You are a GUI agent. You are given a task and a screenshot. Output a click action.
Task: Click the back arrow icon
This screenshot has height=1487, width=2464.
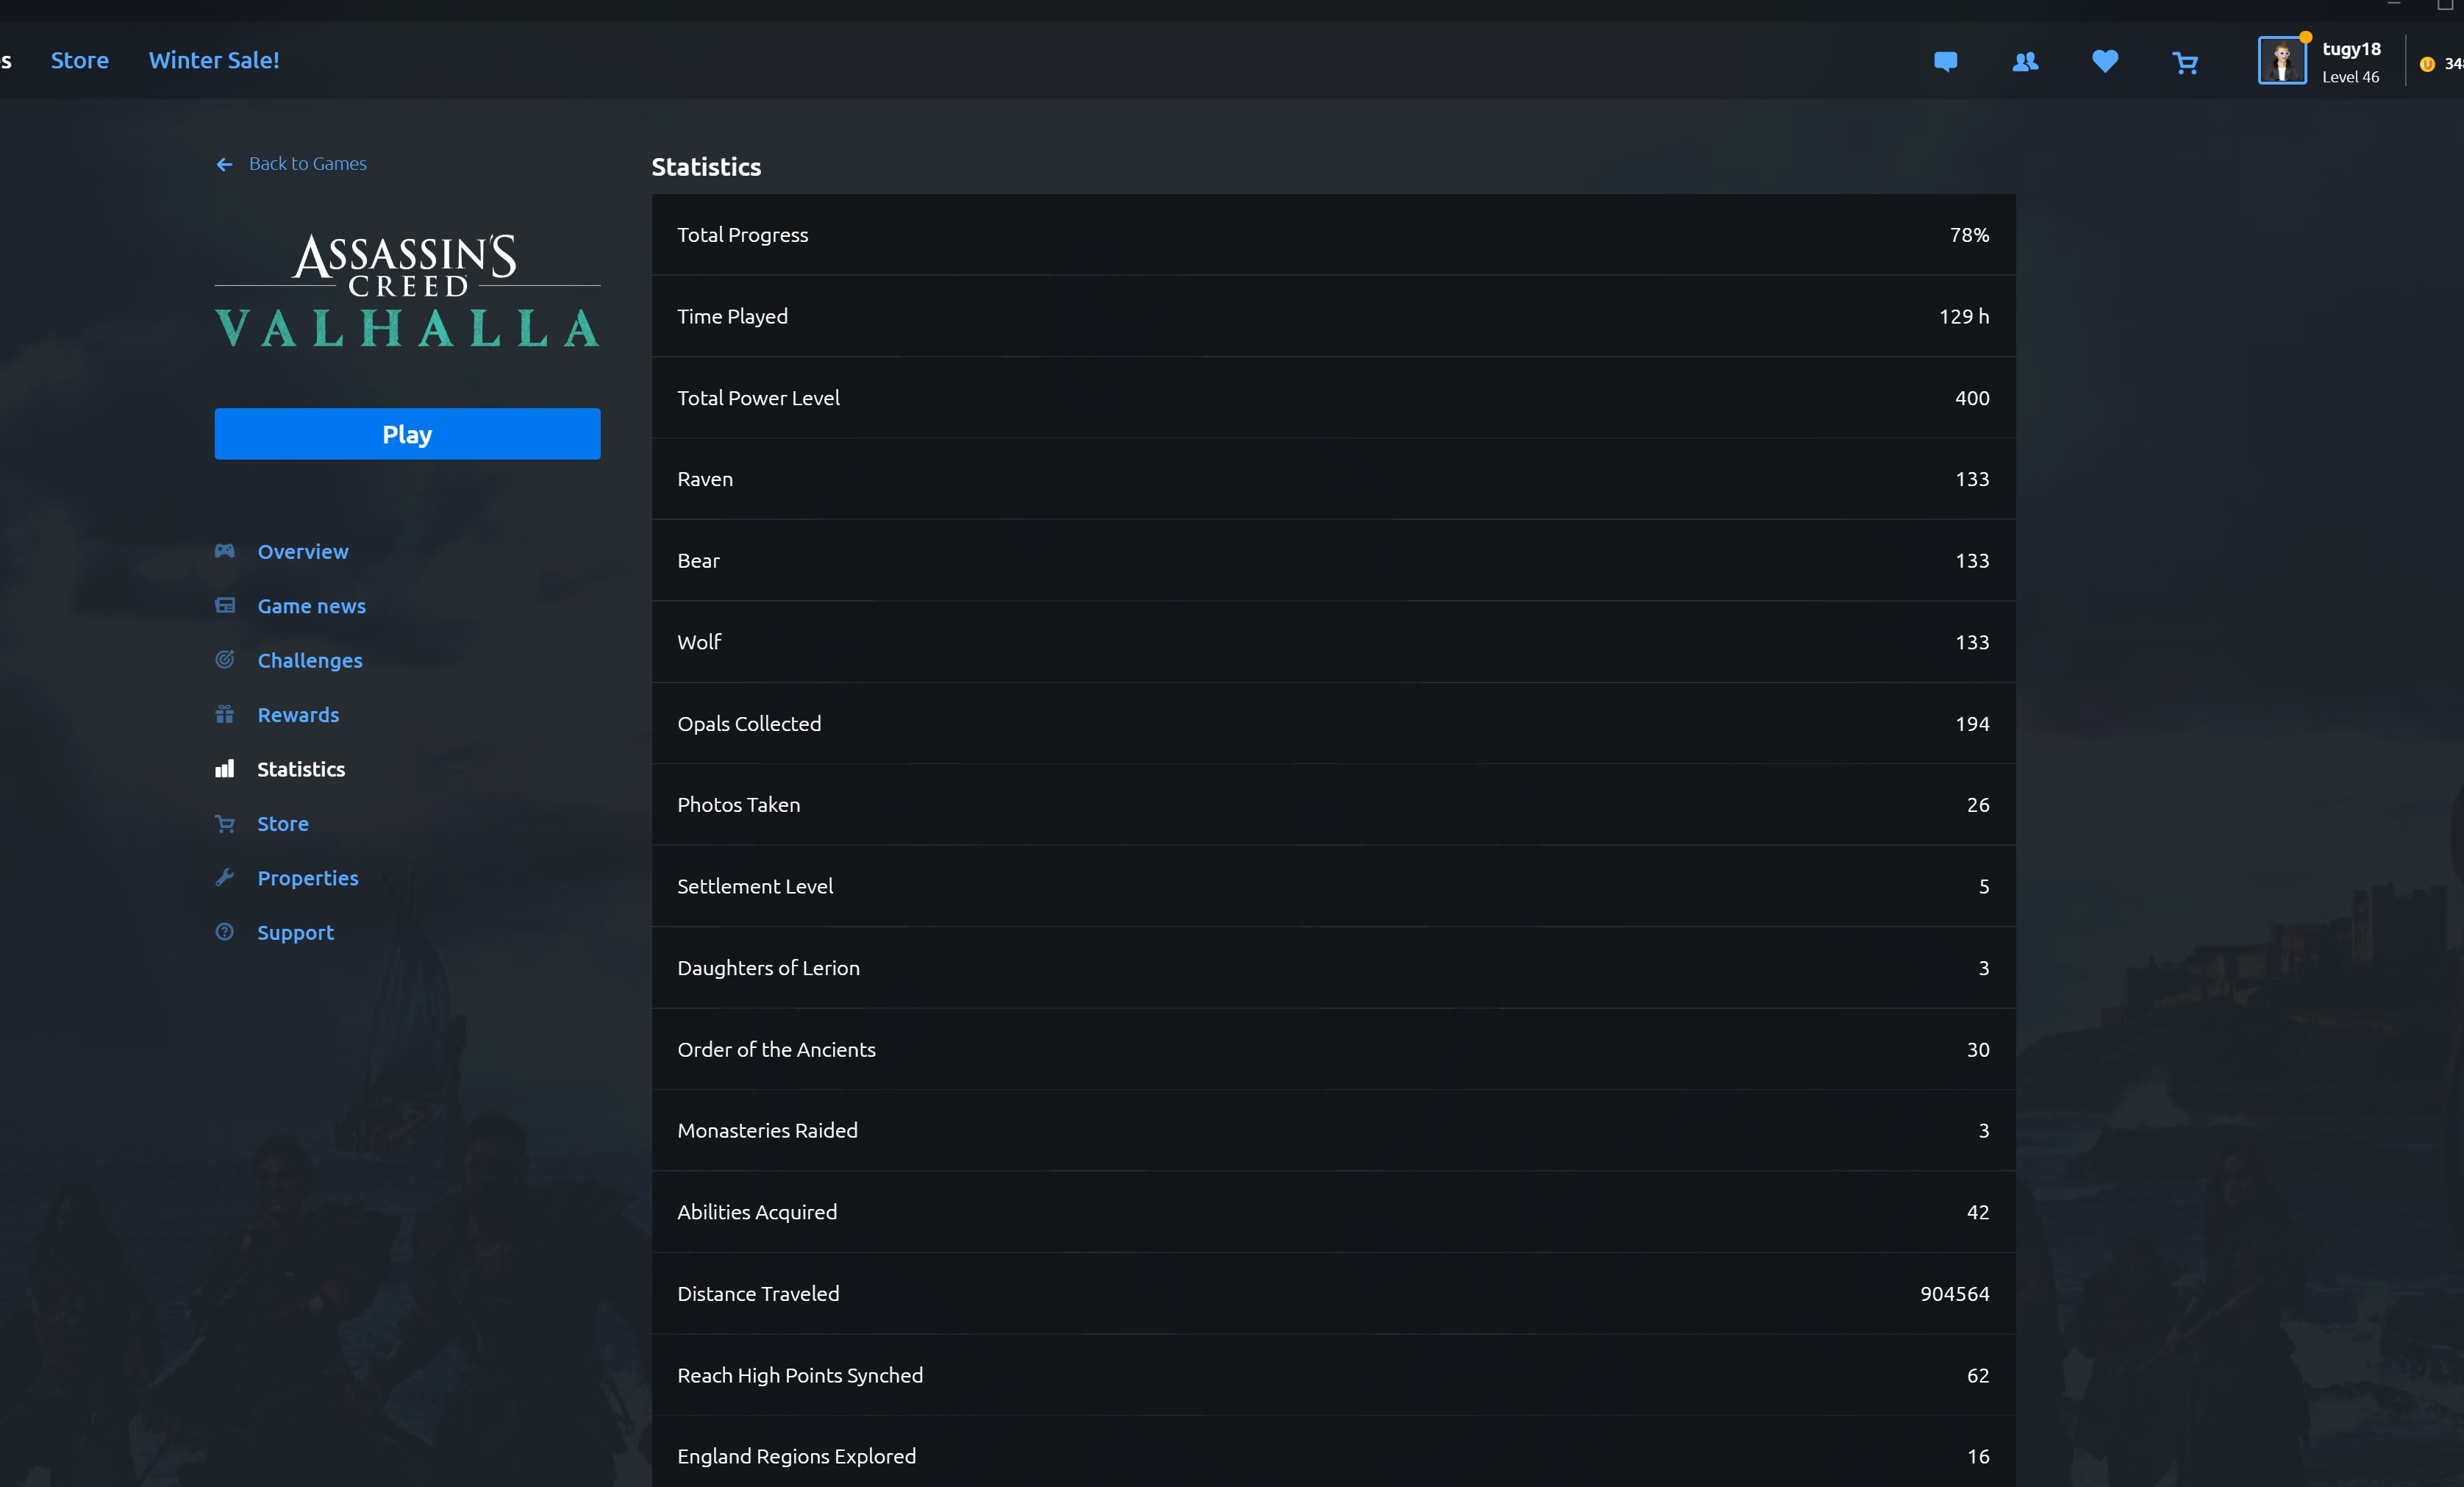click(x=224, y=164)
